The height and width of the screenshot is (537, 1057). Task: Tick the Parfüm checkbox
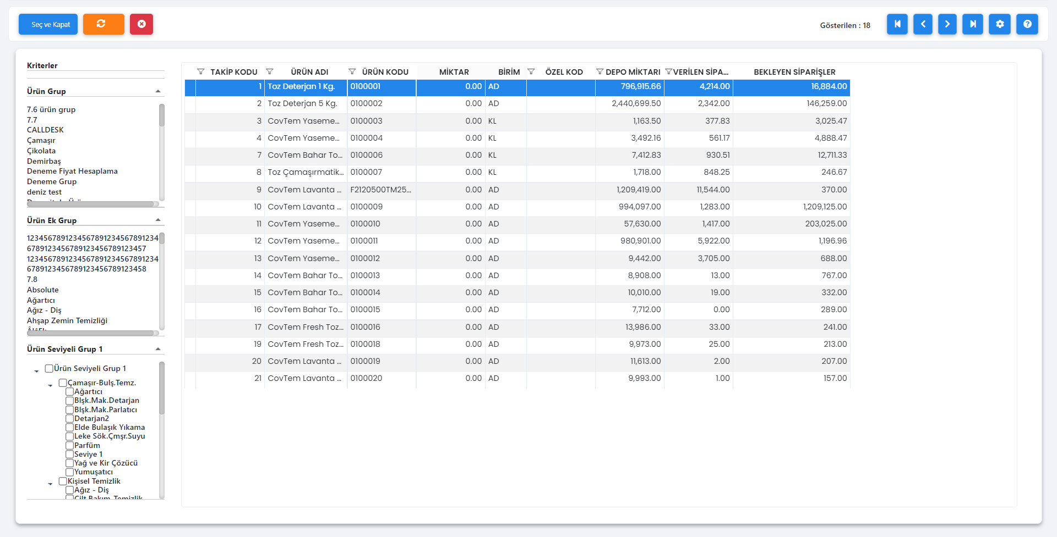[x=70, y=446]
